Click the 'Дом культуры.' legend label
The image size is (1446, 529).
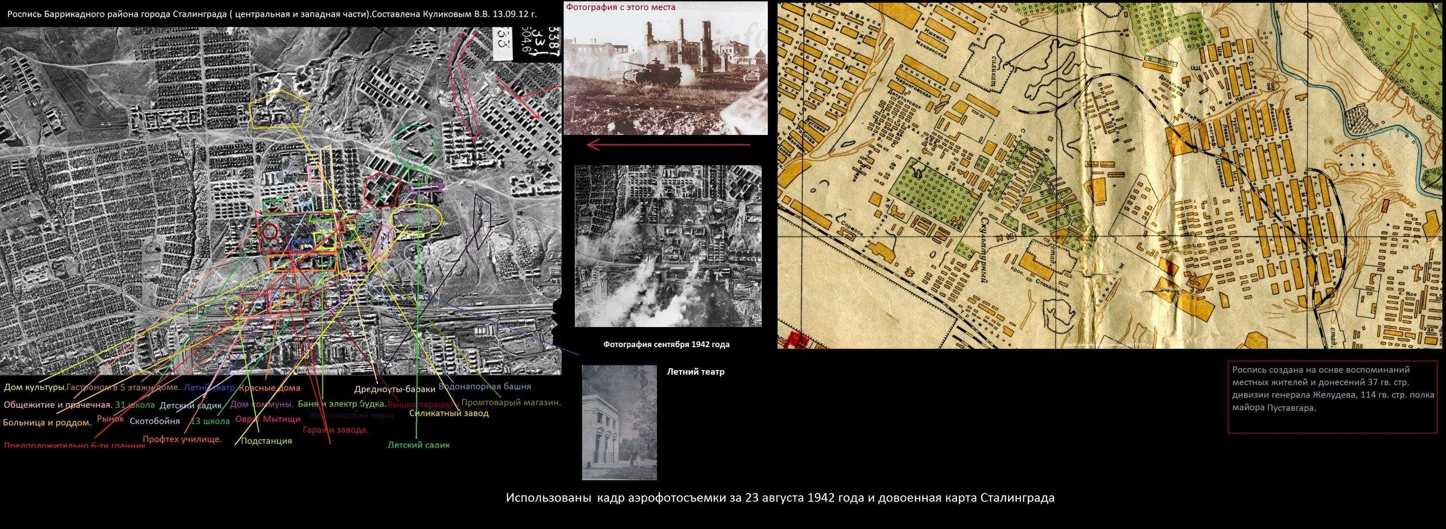[34, 387]
